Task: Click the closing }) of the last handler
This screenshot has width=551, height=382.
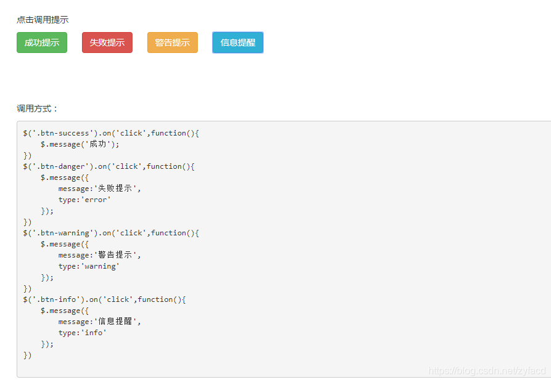Action: tap(27, 355)
